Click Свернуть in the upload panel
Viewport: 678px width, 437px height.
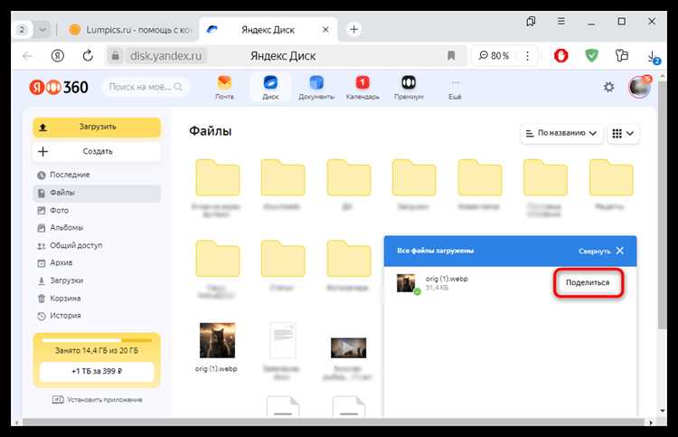coord(594,251)
